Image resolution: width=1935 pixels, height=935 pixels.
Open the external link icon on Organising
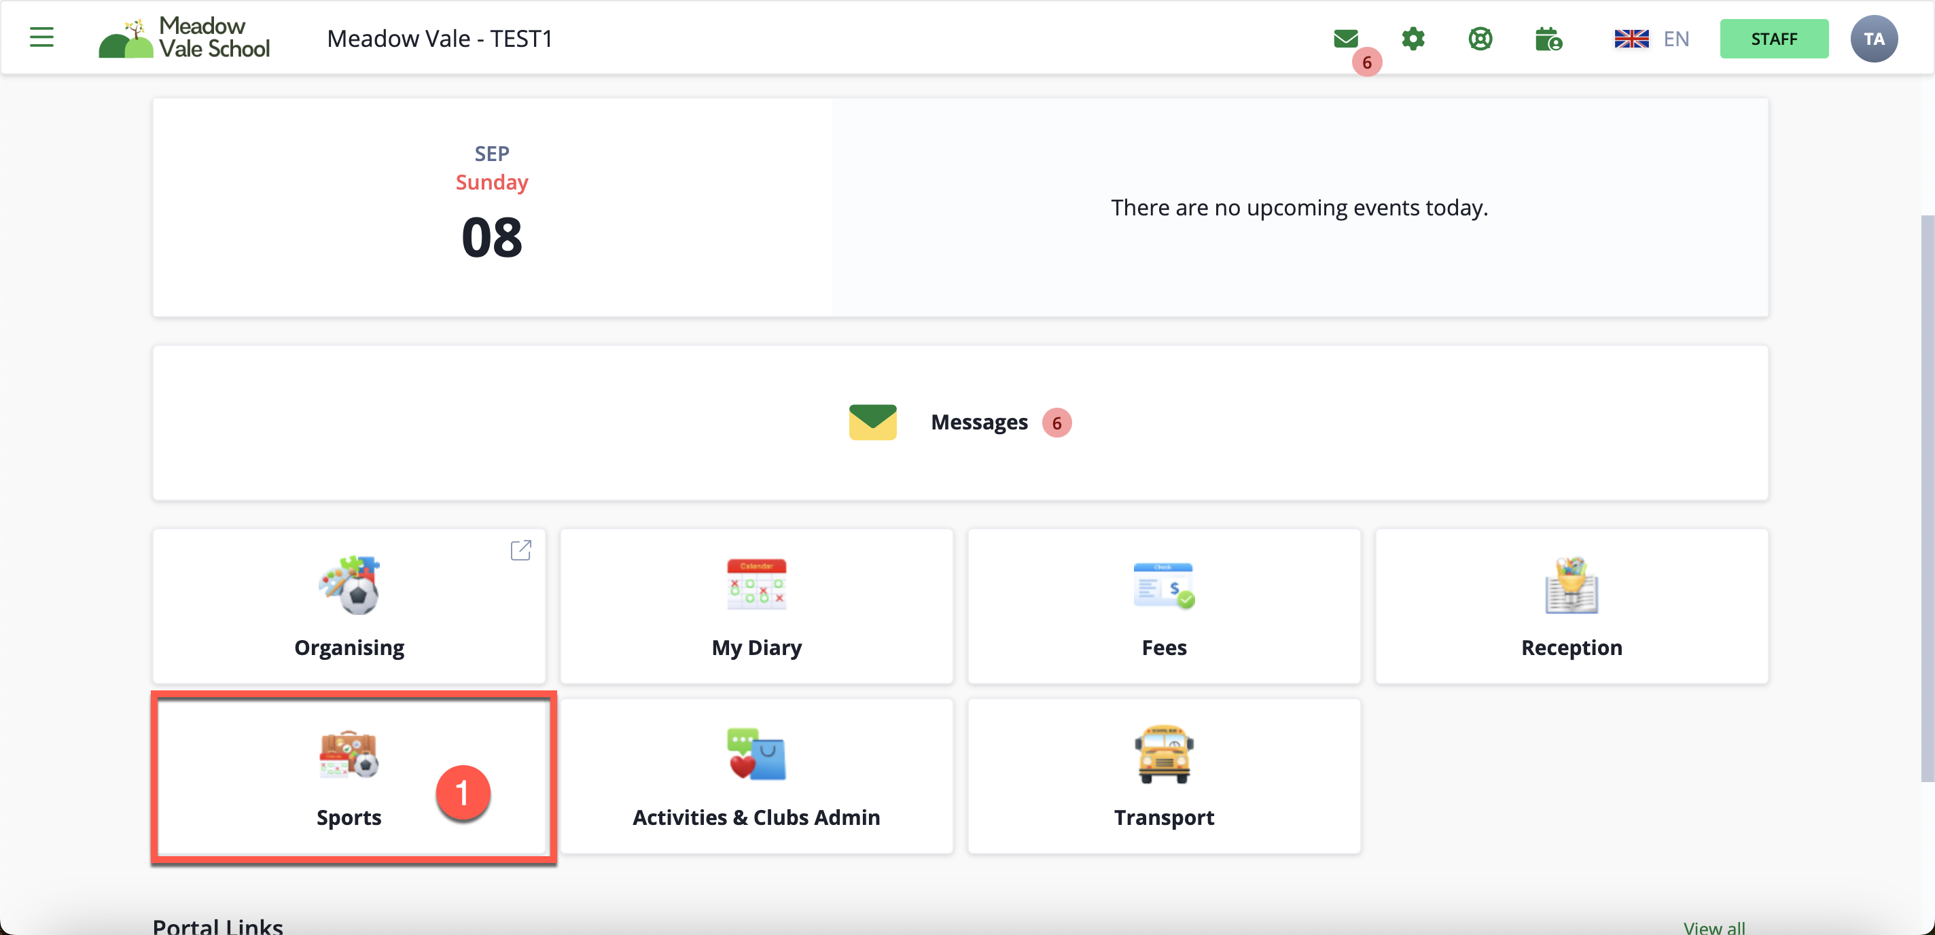point(520,550)
